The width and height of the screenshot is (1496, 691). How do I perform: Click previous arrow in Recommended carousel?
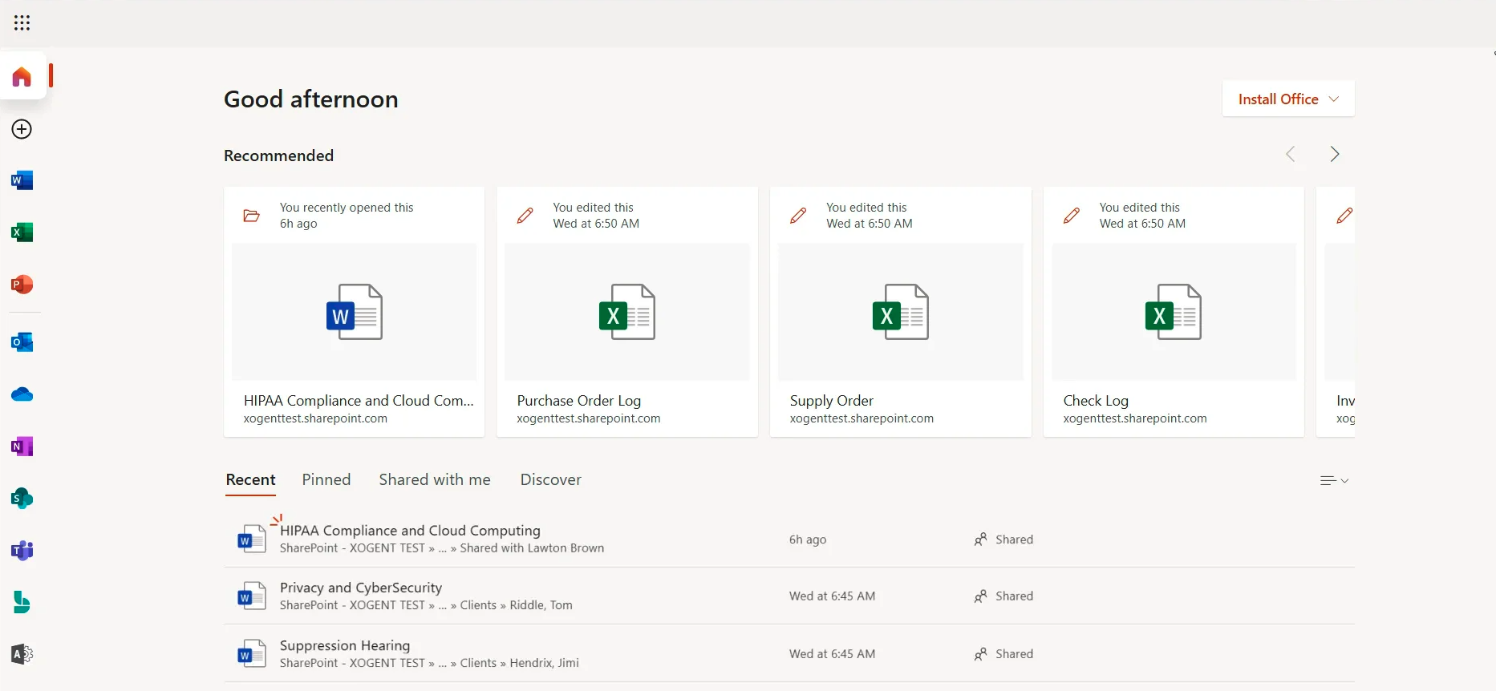click(1291, 154)
